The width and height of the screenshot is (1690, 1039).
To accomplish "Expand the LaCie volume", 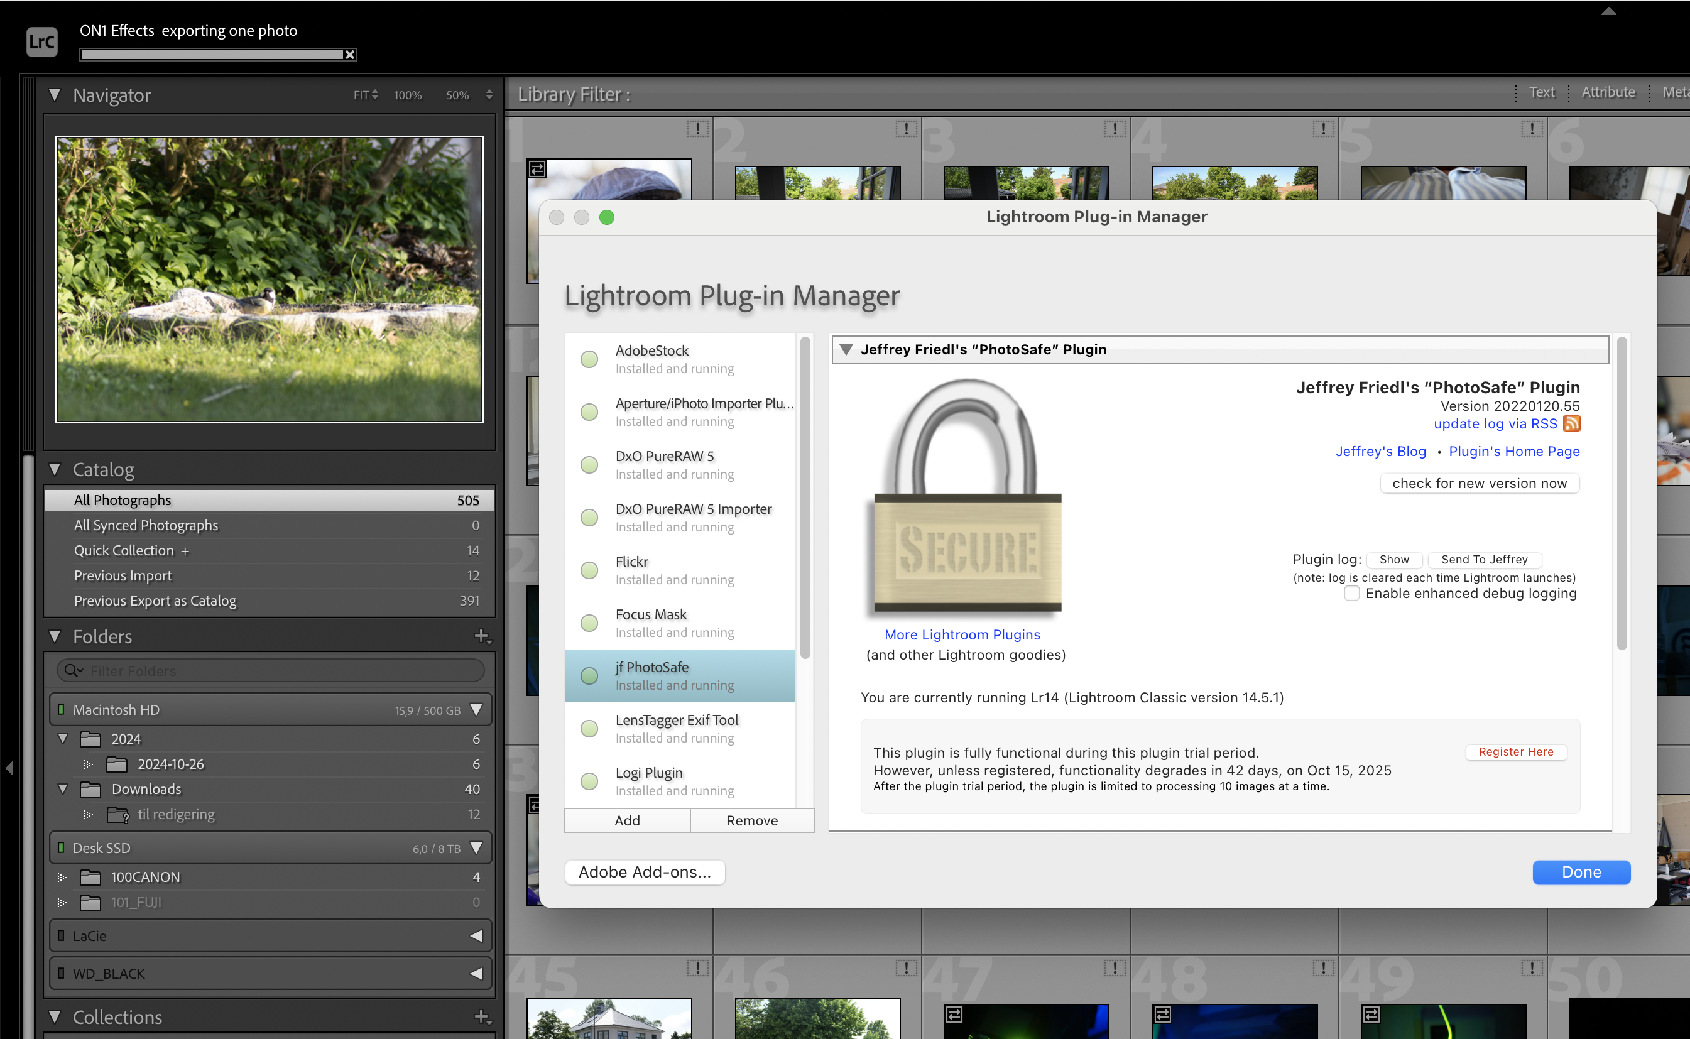I will [x=476, y=936].
